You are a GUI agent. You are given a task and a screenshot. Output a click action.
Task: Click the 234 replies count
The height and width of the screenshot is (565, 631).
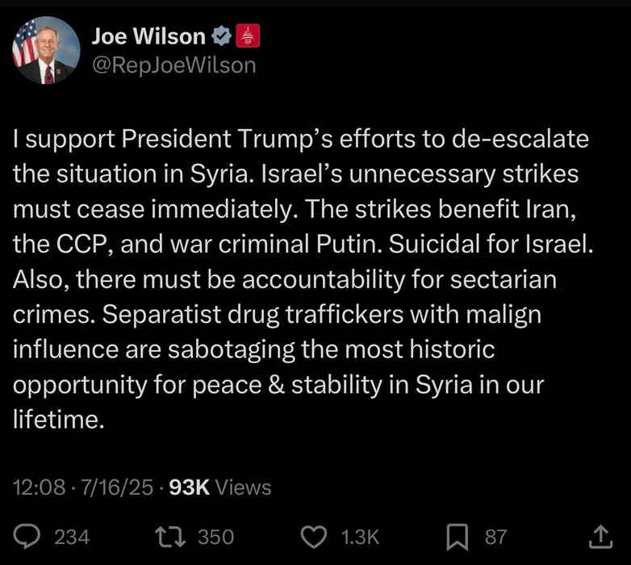[x=71, y=537]
